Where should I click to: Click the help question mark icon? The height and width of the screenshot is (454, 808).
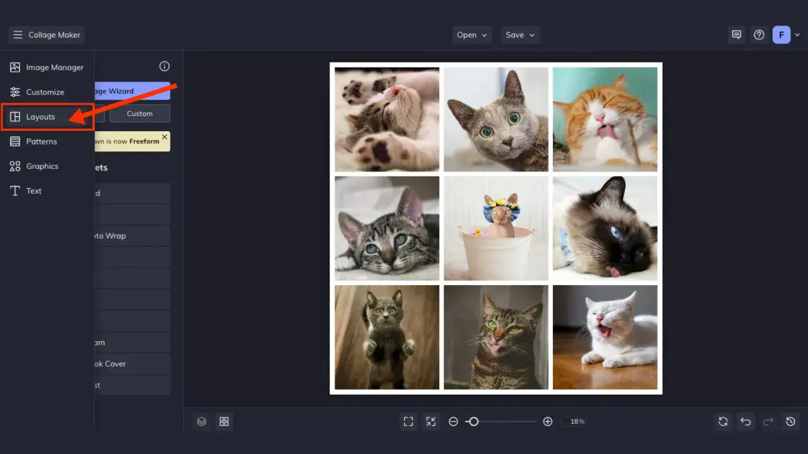tap(759, 35)
